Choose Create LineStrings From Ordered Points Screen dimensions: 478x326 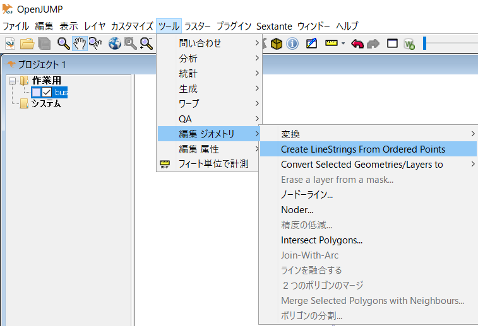[368, 149]
